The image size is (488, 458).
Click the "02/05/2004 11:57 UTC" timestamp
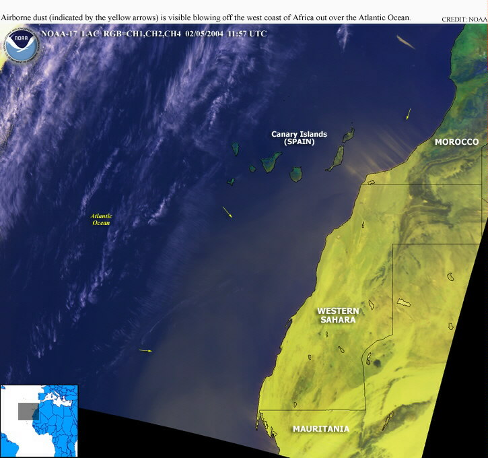[226, 34]
